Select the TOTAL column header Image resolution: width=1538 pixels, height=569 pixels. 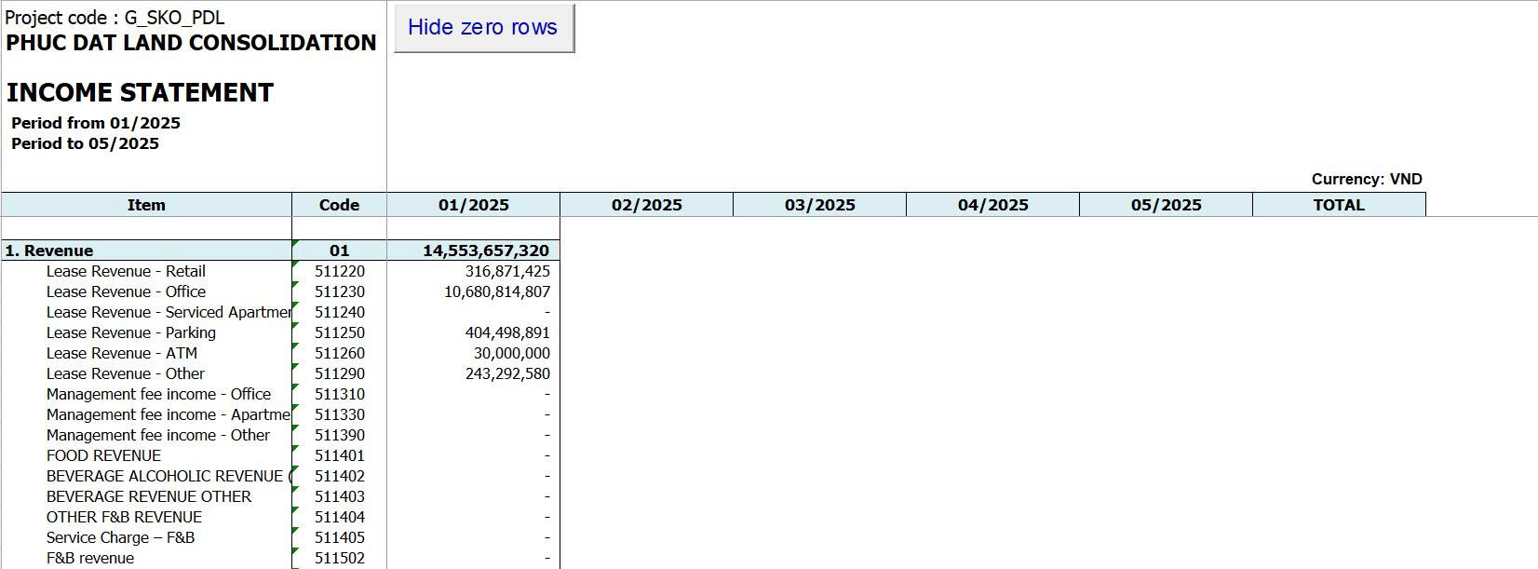click(1338, 205)
